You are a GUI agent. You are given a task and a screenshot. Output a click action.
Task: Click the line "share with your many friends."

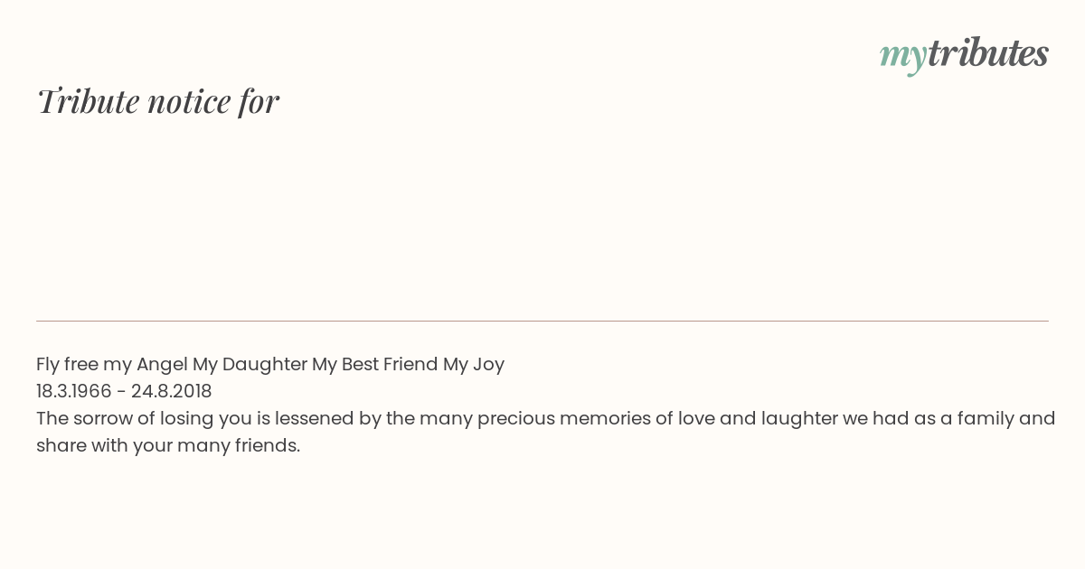[168, 445]
